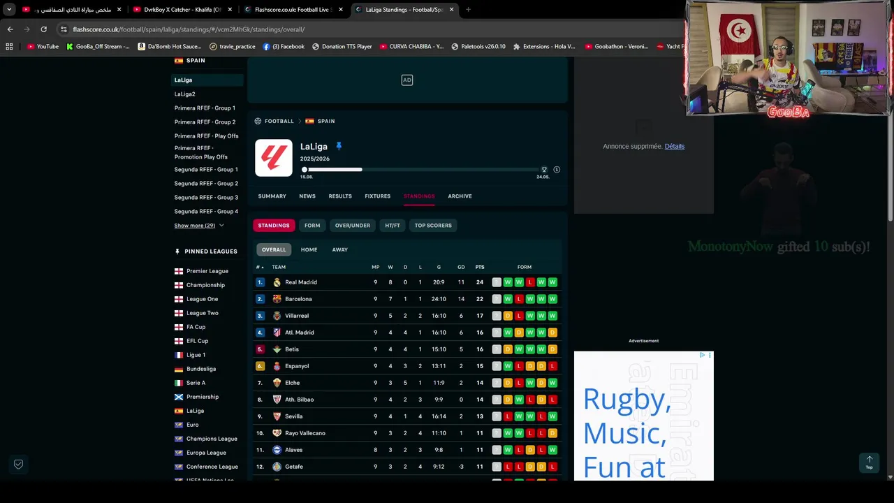Open the Da'Bomb Hot Sauce bookmark
The image size is (894, 503).
tap(170, 47)
